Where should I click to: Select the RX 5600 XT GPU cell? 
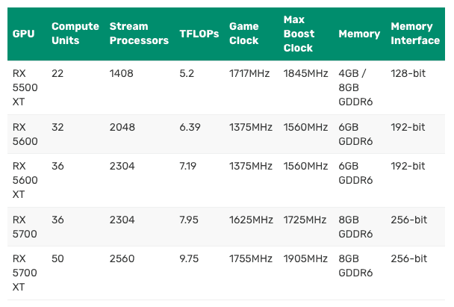tap(25, 180)
